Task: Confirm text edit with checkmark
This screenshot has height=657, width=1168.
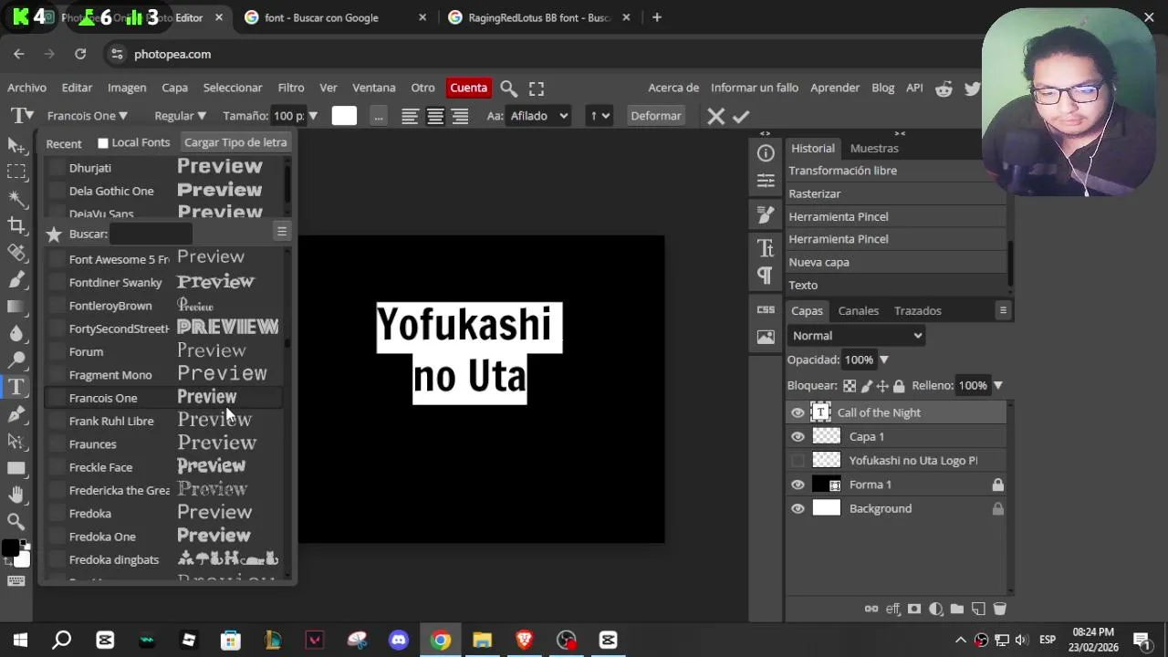Action: [x=741, y=116]
